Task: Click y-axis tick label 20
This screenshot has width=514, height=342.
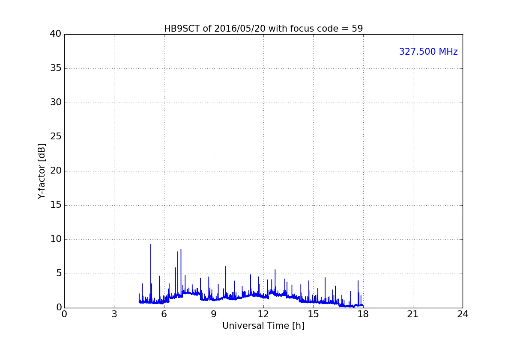Action: pos(56,171)
